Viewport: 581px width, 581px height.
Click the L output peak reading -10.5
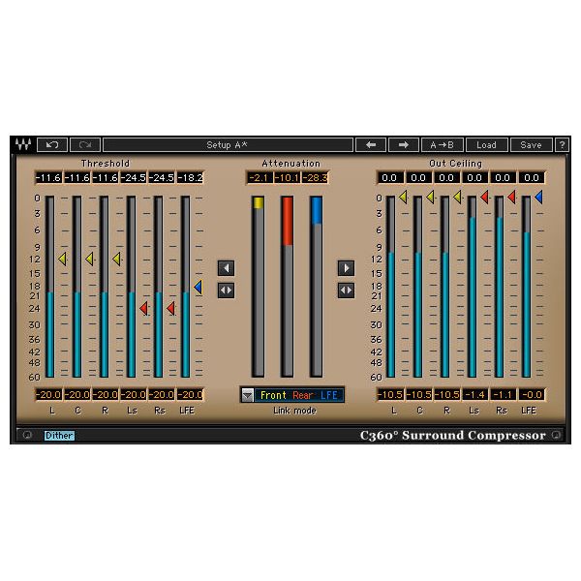[x=390, y=395]
